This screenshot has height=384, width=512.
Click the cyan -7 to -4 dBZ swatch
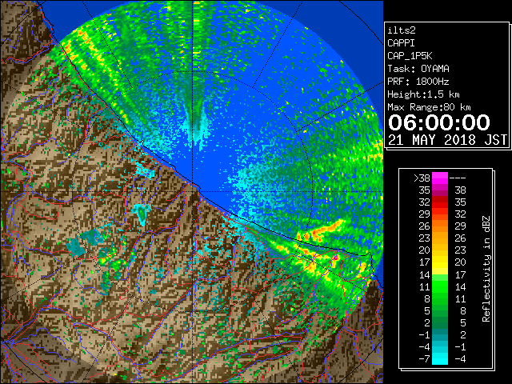click(x=440, y=358)
